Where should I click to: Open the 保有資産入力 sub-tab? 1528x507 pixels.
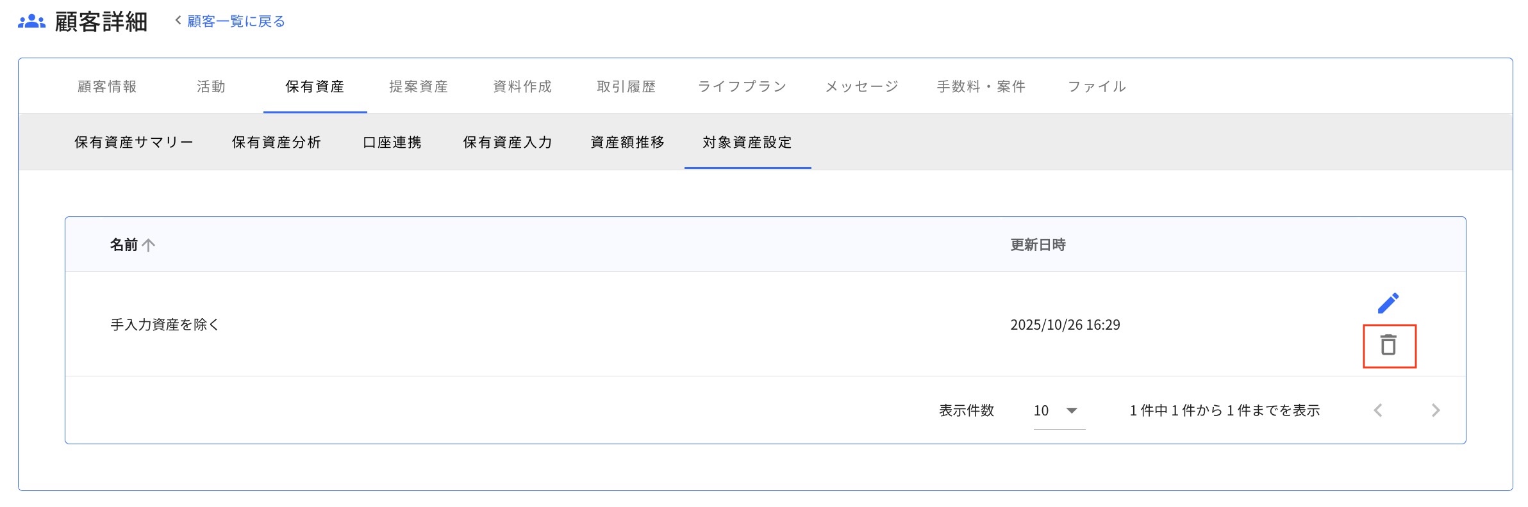[x=508, y=142]
